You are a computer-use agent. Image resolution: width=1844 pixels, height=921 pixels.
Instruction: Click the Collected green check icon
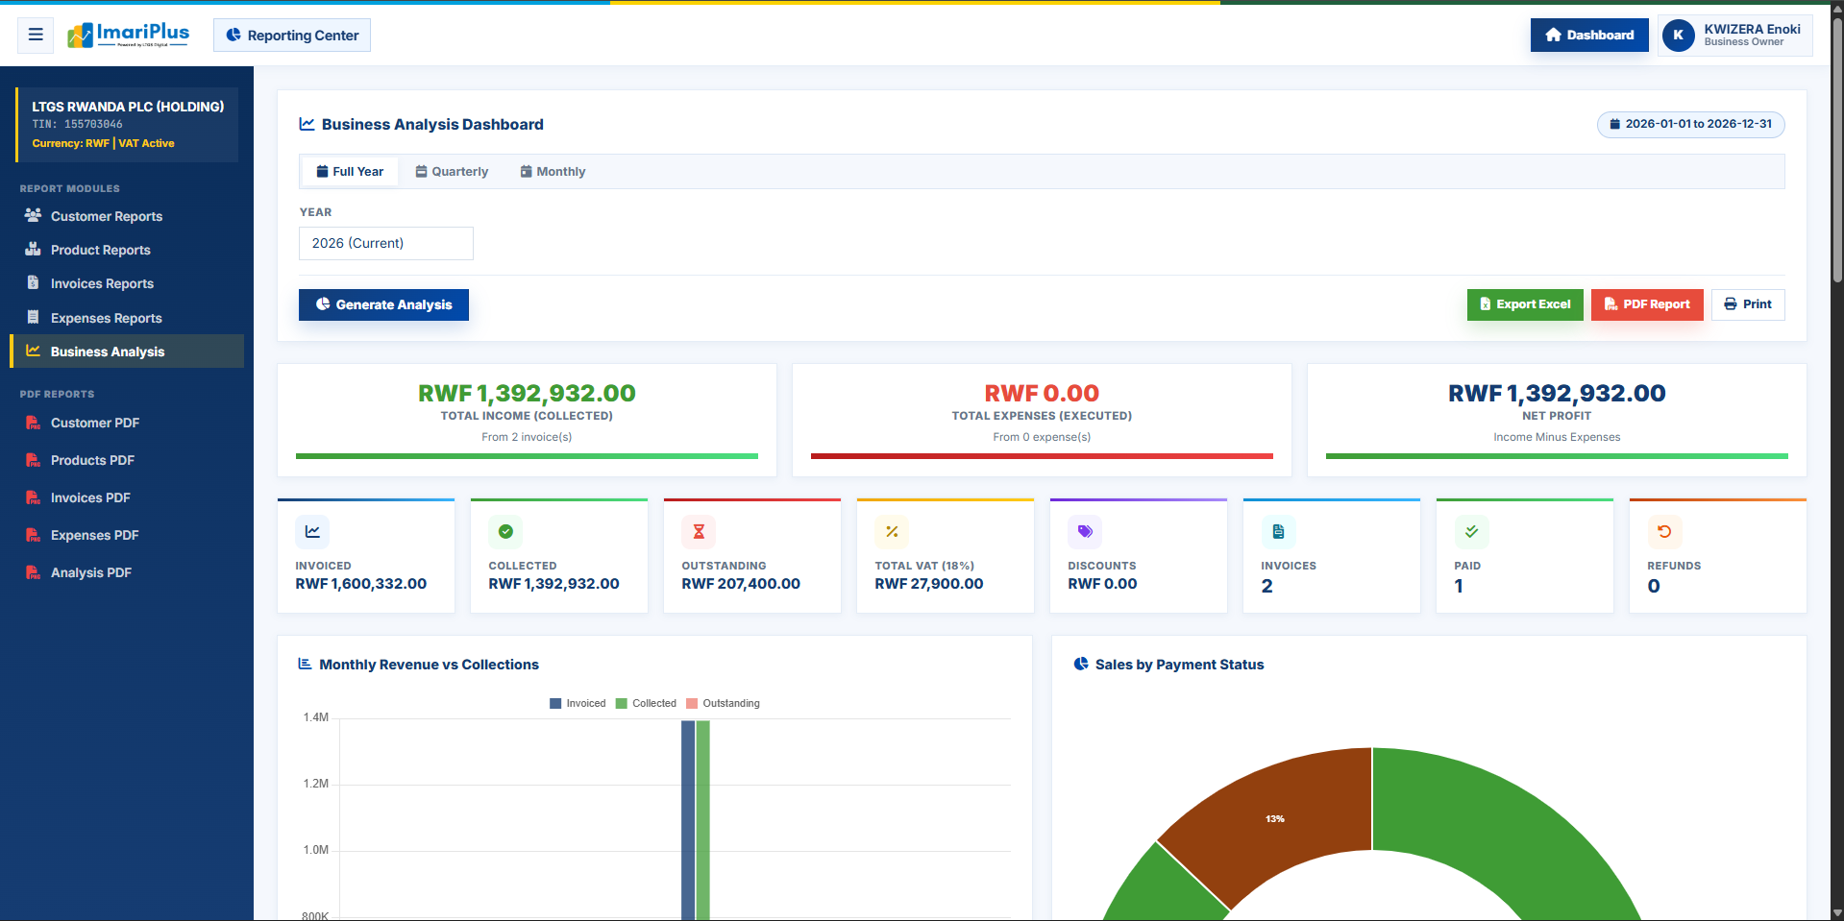[505, 531]
